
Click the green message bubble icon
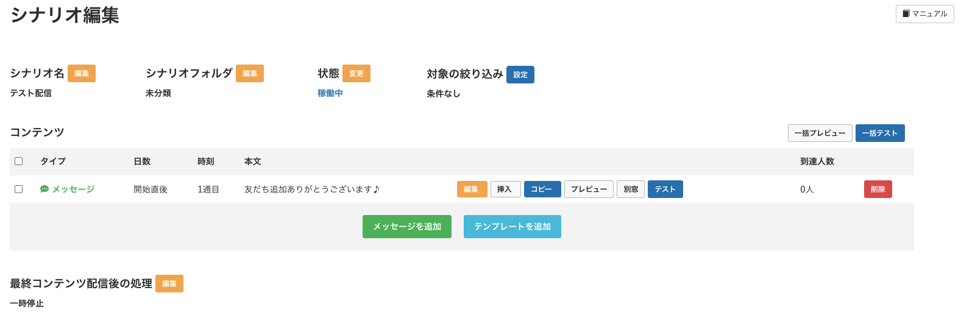tap(44, 189)
